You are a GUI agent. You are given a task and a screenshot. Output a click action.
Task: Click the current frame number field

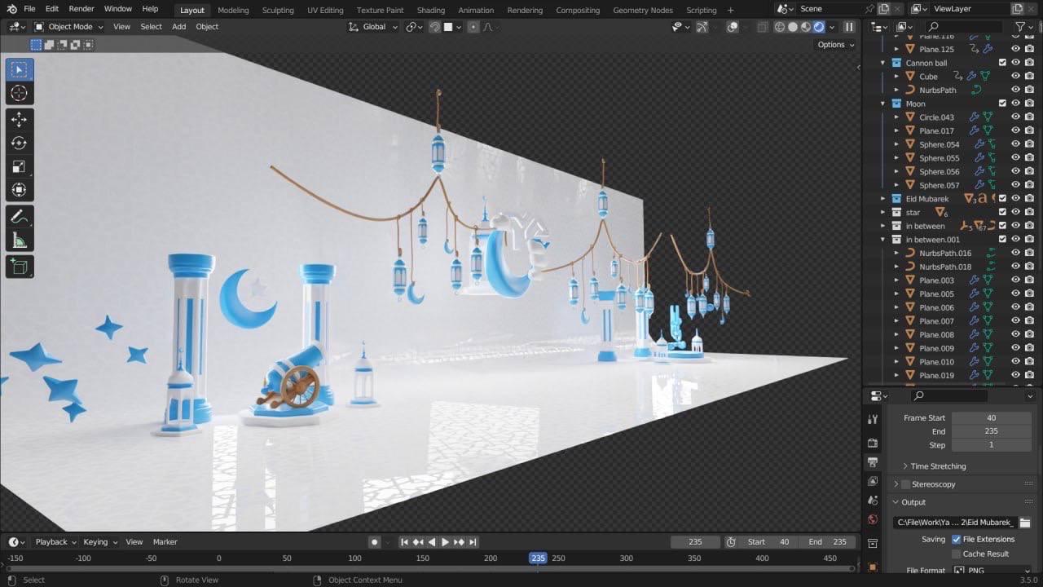[695, 542]
